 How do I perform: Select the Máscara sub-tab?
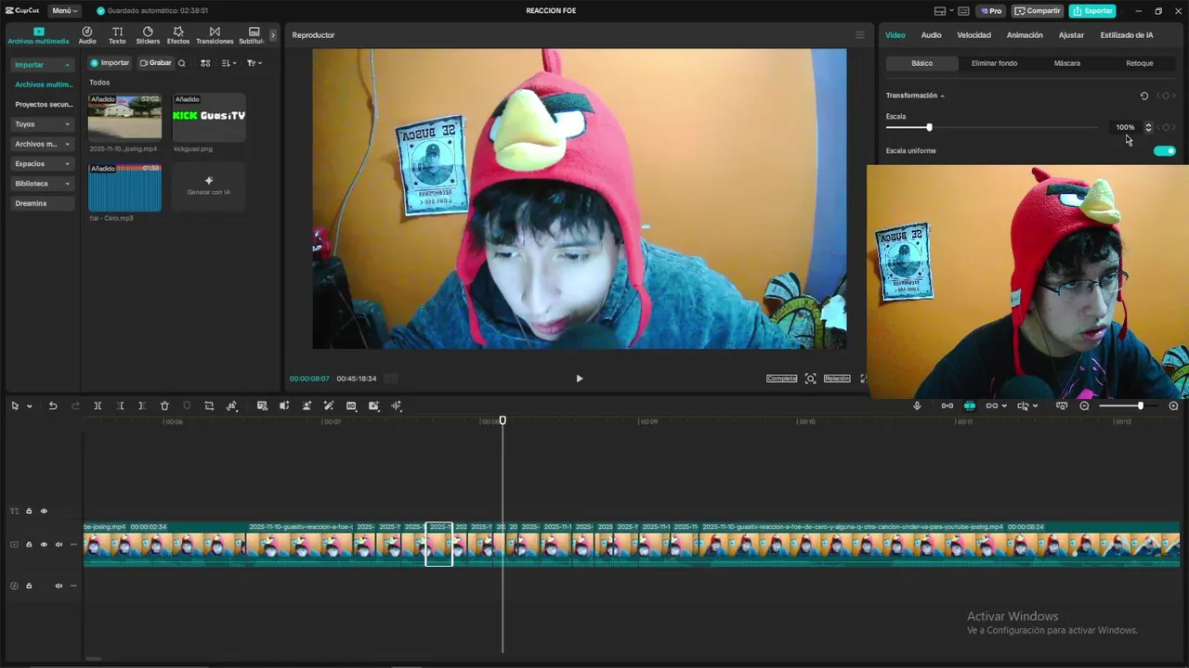click(1066, 63)
